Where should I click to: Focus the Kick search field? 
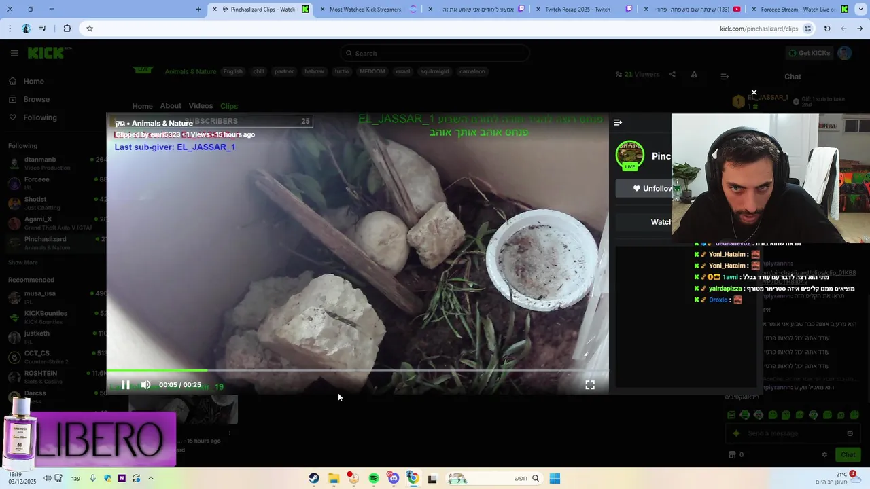pyautogui.click(x=435, y=53)
